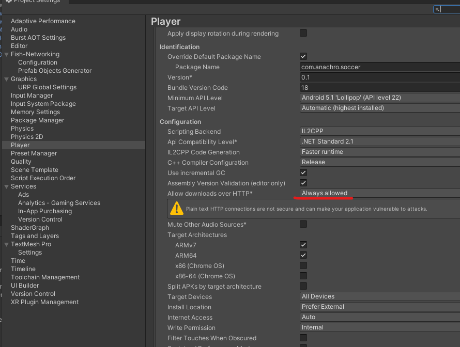Click the Package Name input field

click(380, 67)
